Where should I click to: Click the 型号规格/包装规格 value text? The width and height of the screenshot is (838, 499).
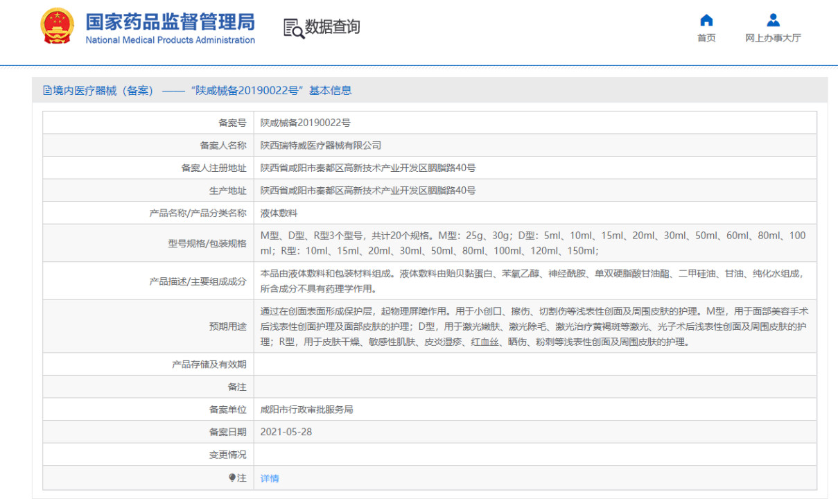(x=532, y=243)
